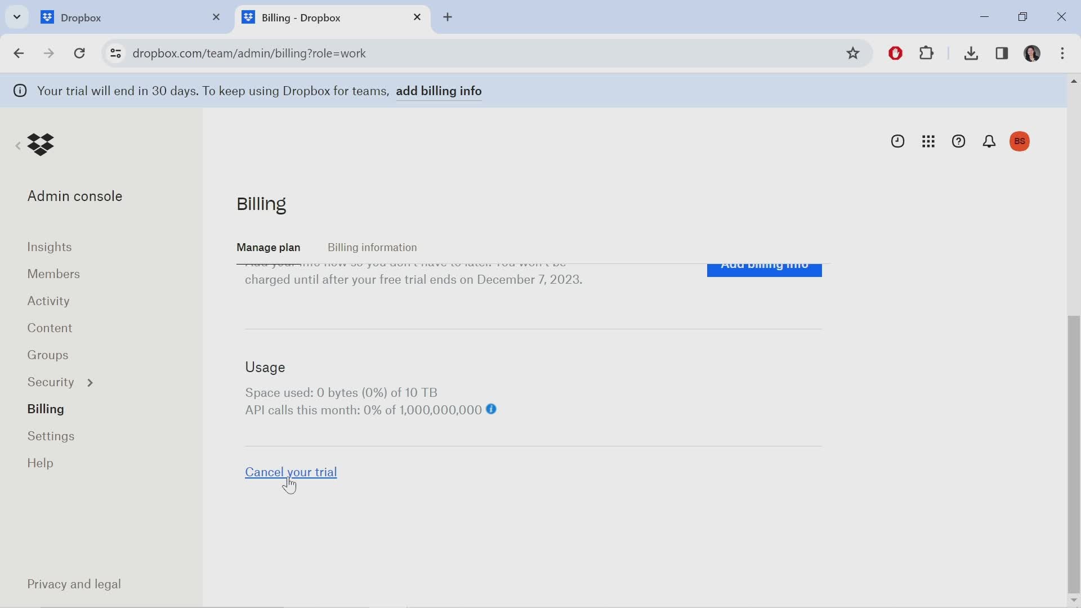Screen dimensions: 1081x608
Task: Click add billing info banner link
Action: [438, 91]
